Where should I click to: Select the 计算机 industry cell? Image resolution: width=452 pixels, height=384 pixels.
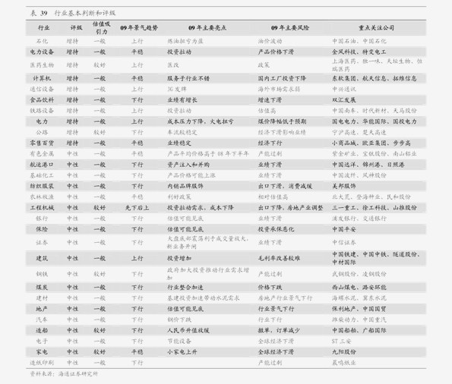[x=42, y=78]
